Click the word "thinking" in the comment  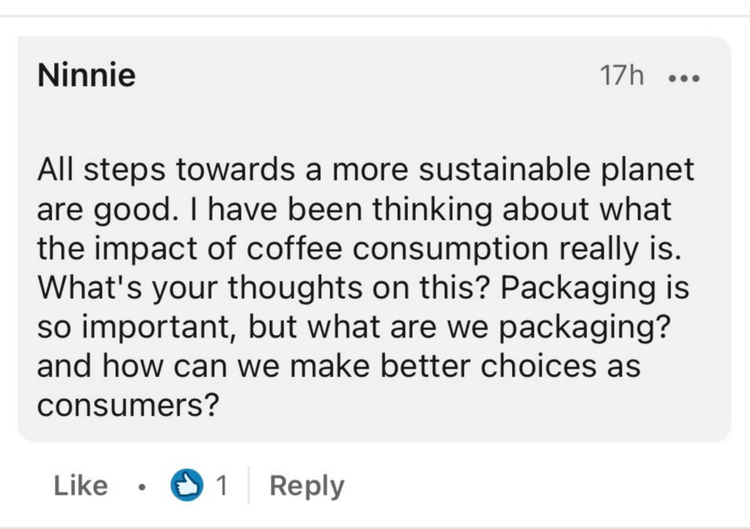click(432, 209)
